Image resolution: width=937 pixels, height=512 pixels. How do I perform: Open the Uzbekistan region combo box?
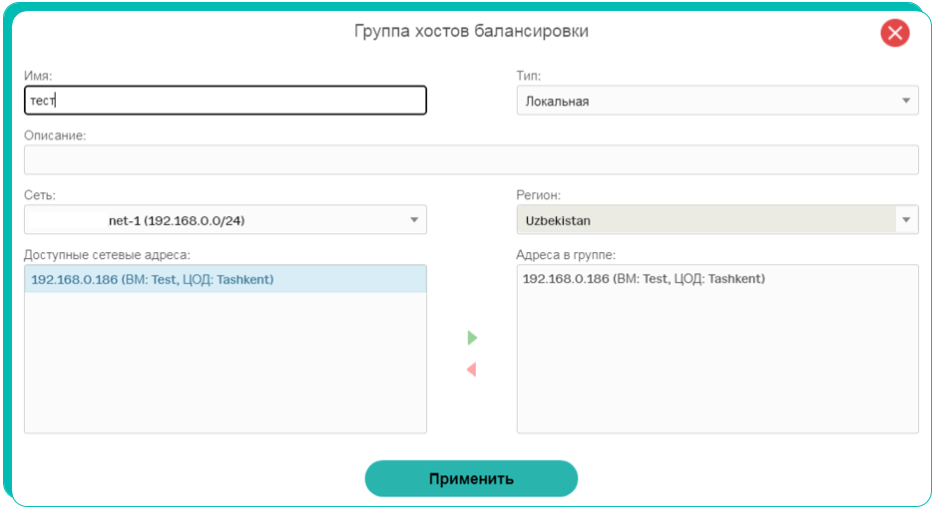click(717, 220)
